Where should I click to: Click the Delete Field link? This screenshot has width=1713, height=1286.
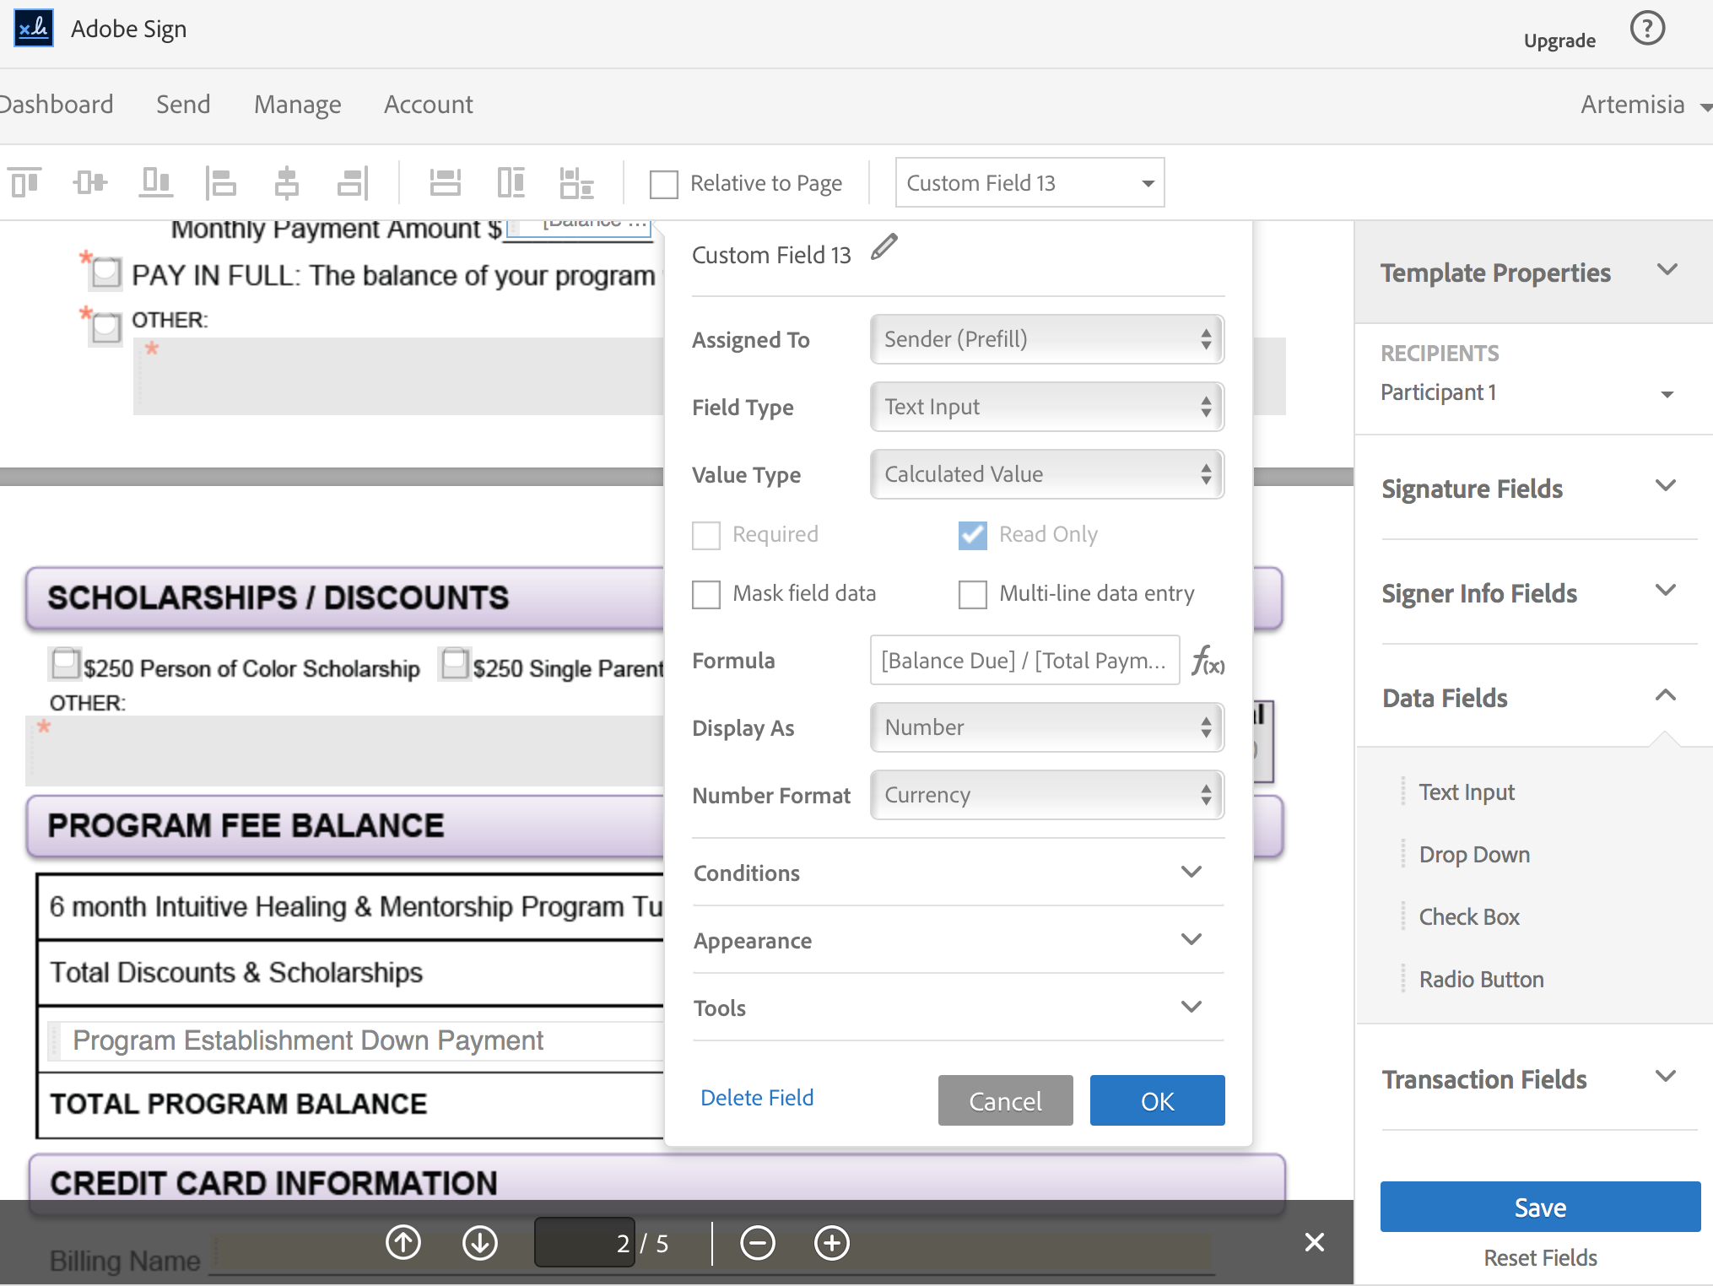757,1098
